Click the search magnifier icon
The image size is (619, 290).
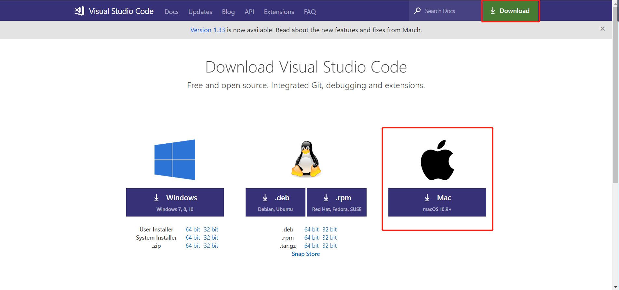tap(417, 11)
